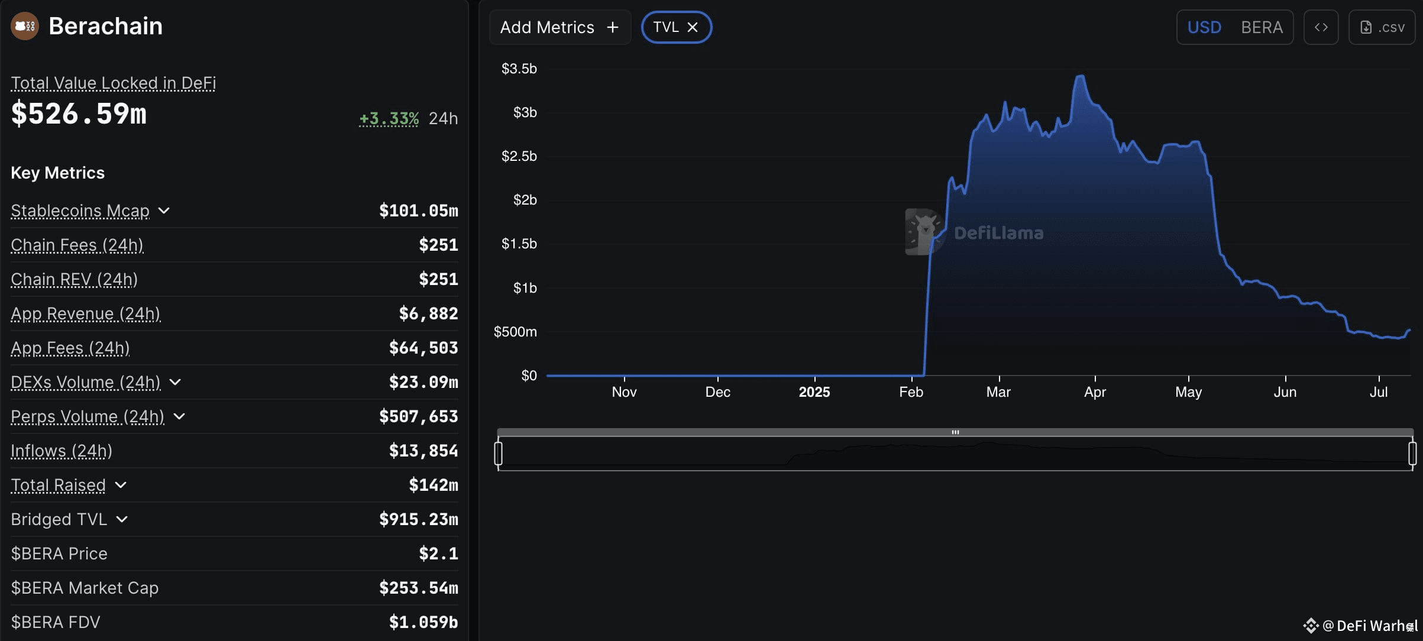Click the Chain Fees (24h) label
This screenshot has height=641, width=1423.
coord(77,245)
